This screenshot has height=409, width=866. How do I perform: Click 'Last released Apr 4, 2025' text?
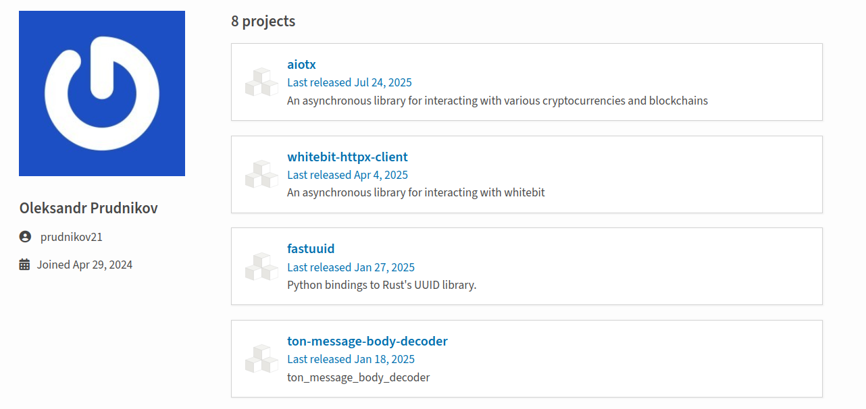(347, 175)
